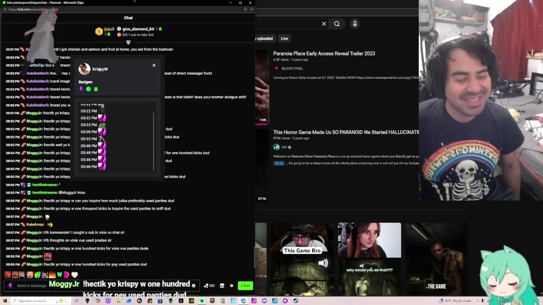Open Paranoia Place Early Access Reveal Trailer
Image resolution: width=543 pixels, height=305 pixels.
(324, 53)
